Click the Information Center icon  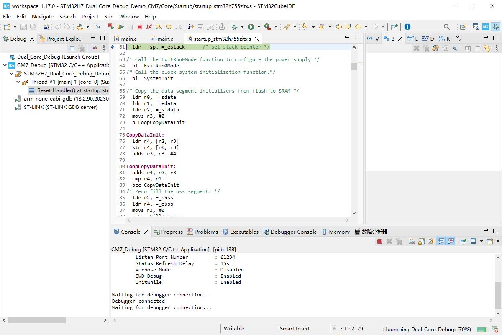(407, 27)
